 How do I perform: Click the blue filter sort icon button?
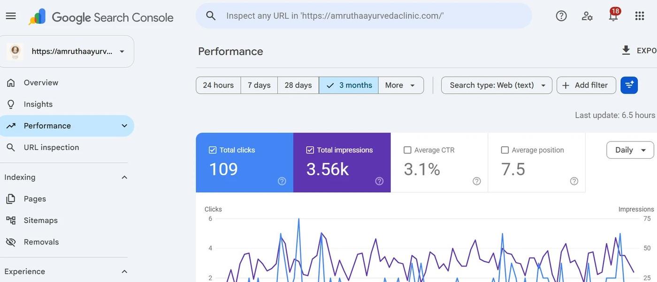point(629,85)
